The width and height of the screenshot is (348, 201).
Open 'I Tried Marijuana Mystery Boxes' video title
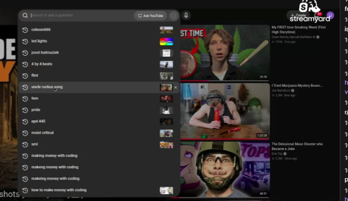(x=297, y=86)
